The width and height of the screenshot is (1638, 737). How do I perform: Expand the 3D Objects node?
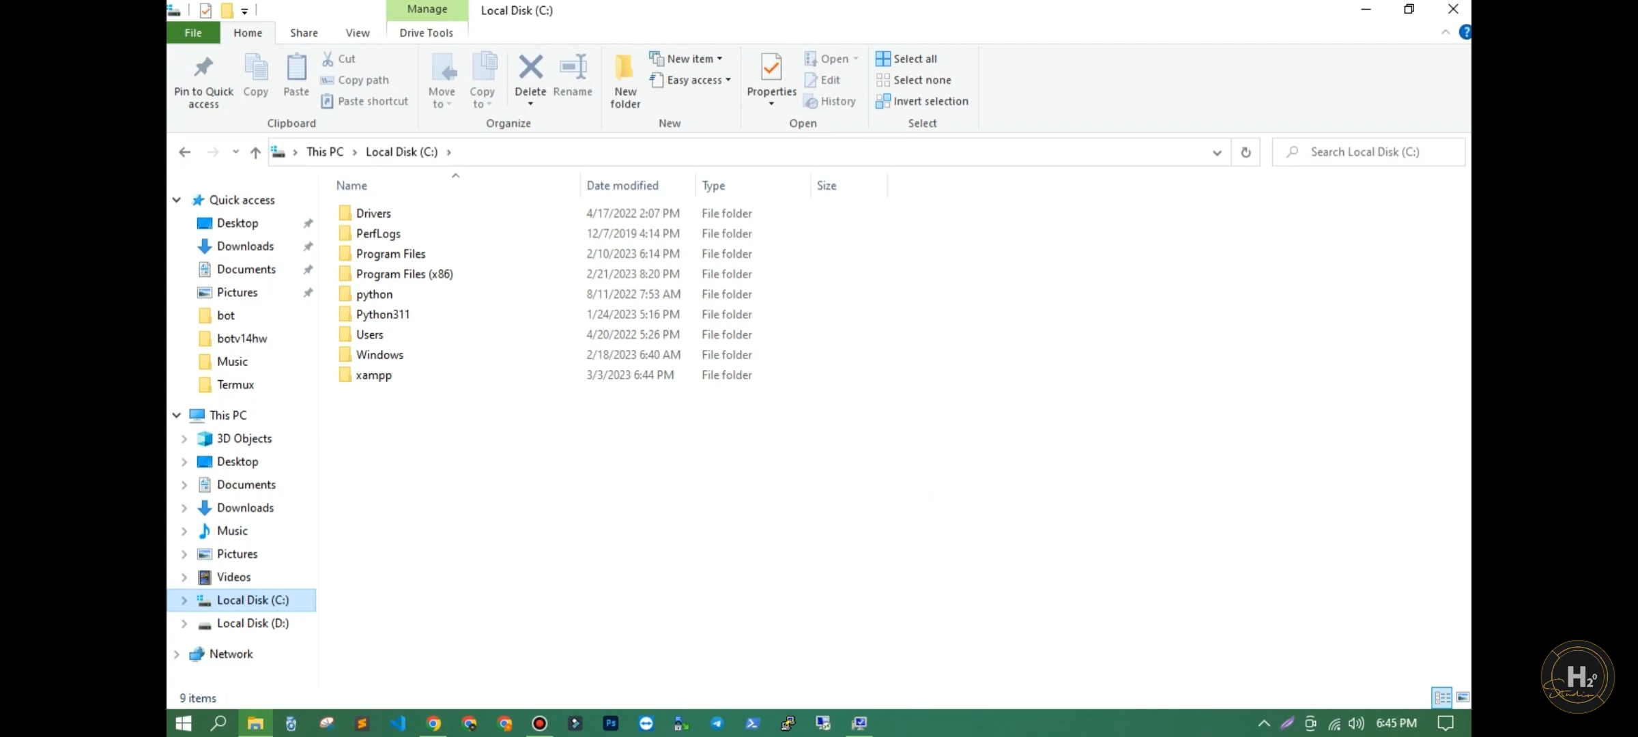[x=184, y=439]
